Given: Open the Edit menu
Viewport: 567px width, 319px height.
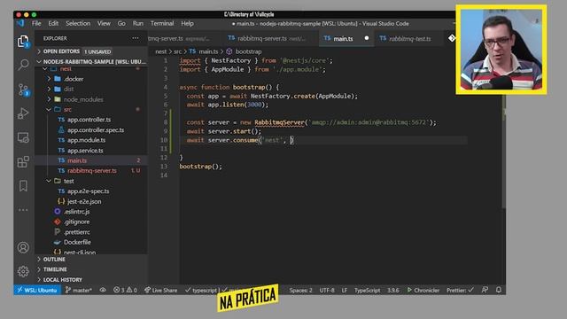Looking at the screenshot, I should point(53,24).
